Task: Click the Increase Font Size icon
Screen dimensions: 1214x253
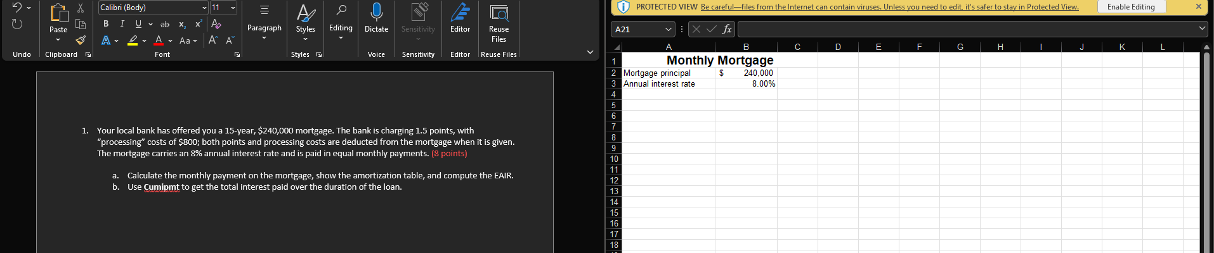Action: [213, 40]
